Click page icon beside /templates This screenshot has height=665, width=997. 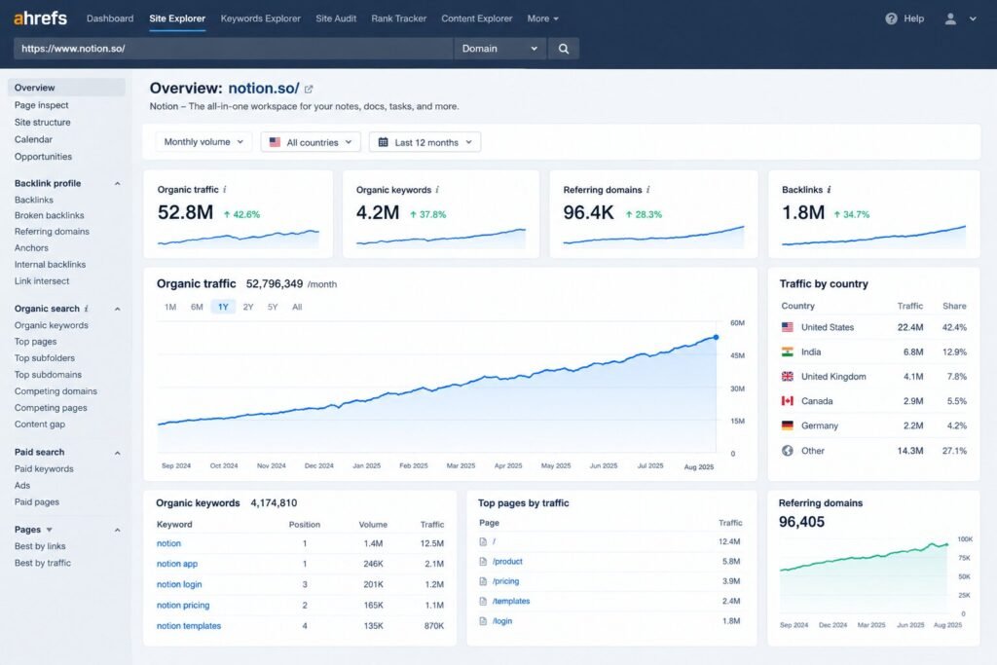[x=483, y=601]
